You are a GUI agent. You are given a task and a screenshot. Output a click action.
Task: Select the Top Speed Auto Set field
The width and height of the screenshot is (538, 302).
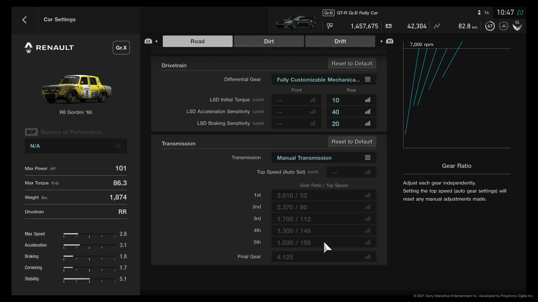pyautogui.click(x=351, y=172)
